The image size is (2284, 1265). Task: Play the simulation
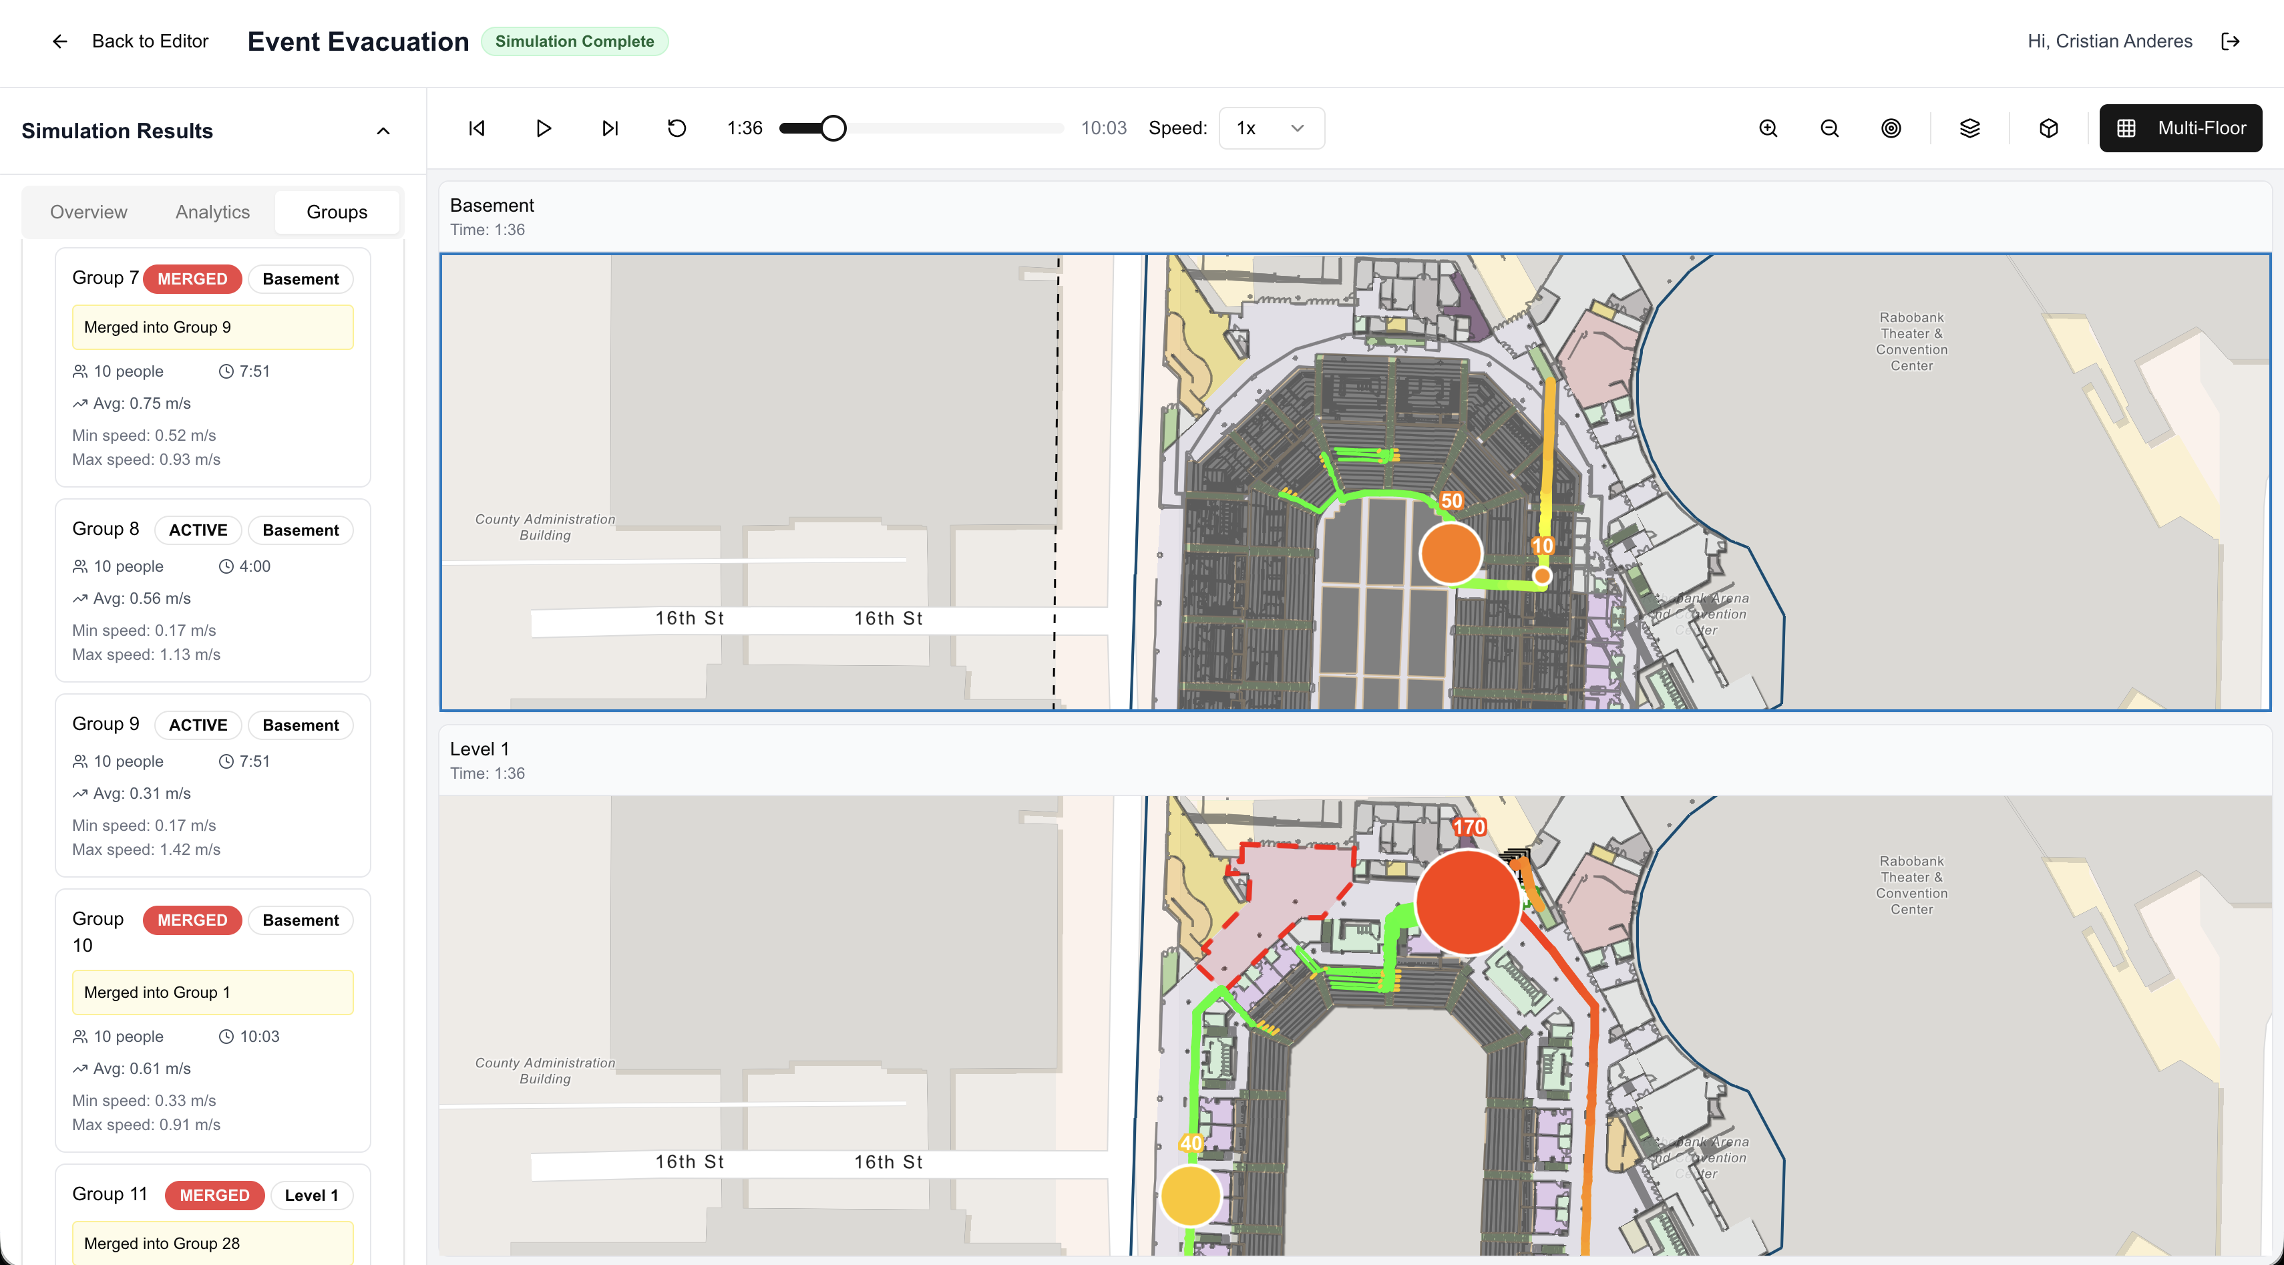[544, 128]
